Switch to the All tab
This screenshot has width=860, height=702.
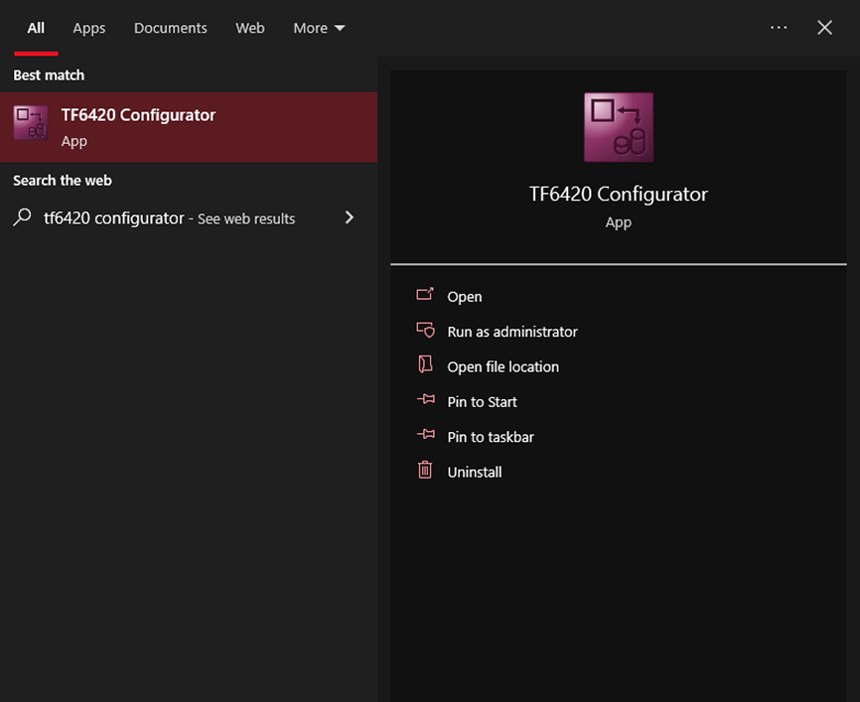coord(36,28)
